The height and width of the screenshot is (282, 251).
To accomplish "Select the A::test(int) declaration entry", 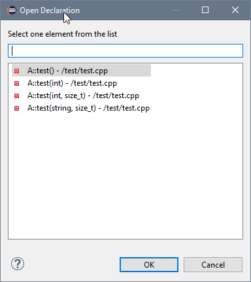I will click(x=72, y=83).
